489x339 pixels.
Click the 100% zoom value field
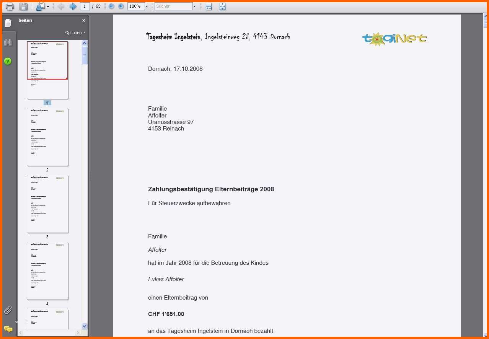click(x=135, y=6)
